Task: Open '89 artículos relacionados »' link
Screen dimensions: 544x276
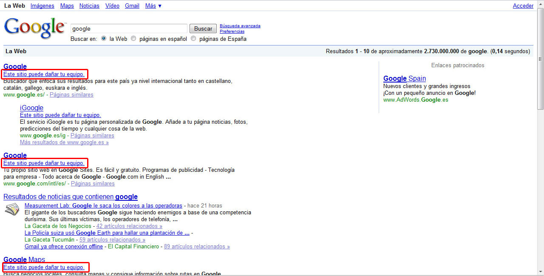Action: coord(197,247)
